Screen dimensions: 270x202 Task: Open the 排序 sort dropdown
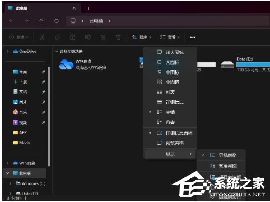[x=142, y=37]
